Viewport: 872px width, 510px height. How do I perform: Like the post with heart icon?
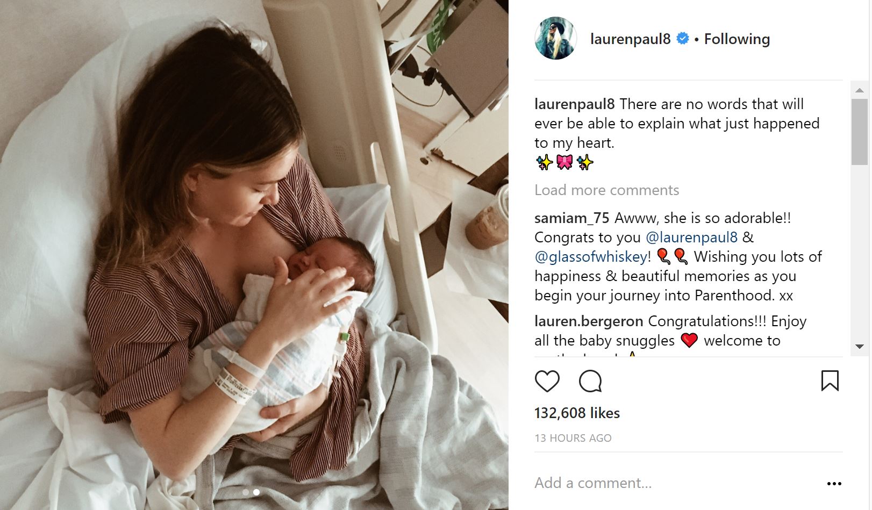click(x=547, y=381)
